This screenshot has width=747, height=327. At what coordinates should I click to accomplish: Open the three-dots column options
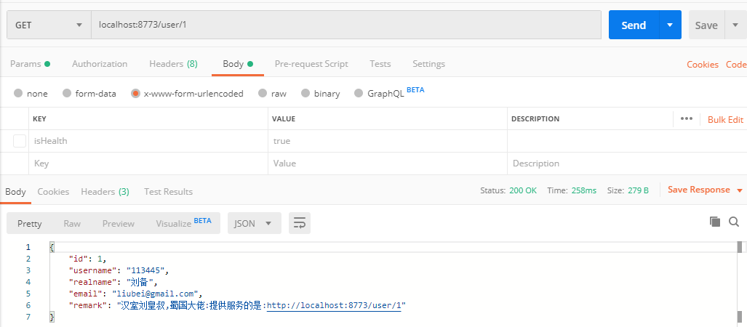(687, 119)
